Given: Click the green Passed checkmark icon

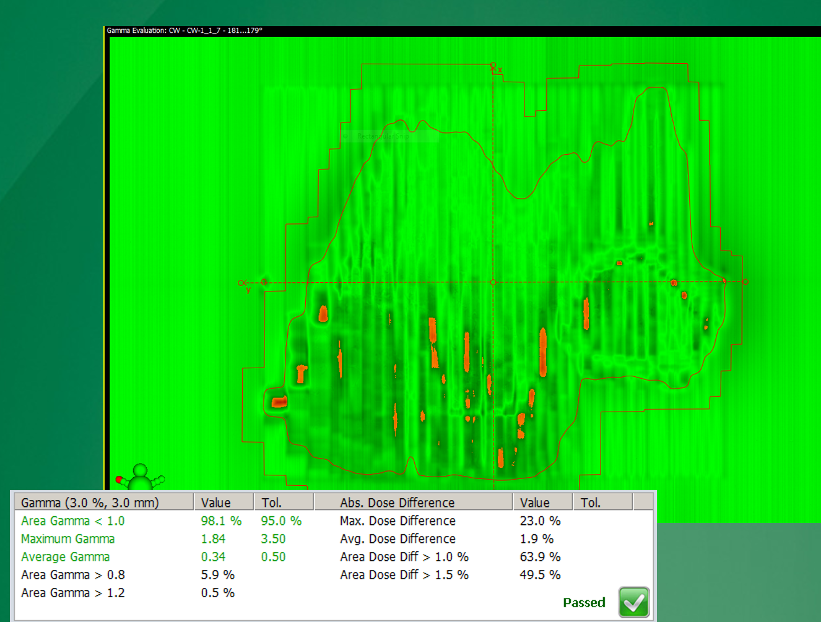Looking at the screenshot, I should tap(633, 602).
